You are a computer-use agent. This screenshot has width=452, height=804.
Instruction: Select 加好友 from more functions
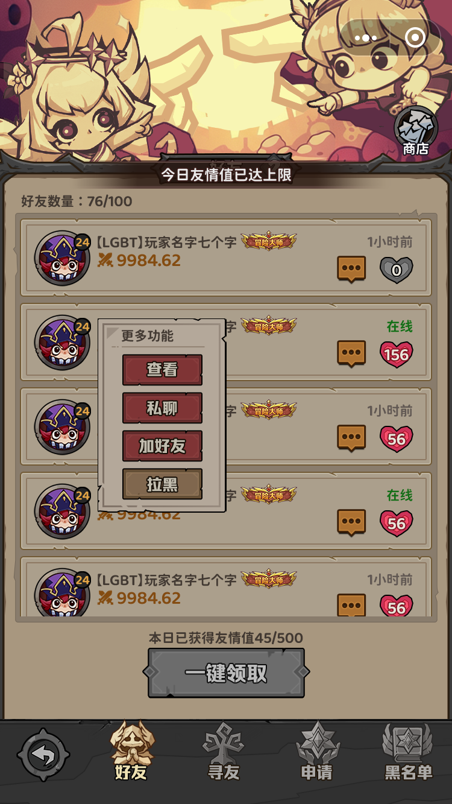coord(162,446)
